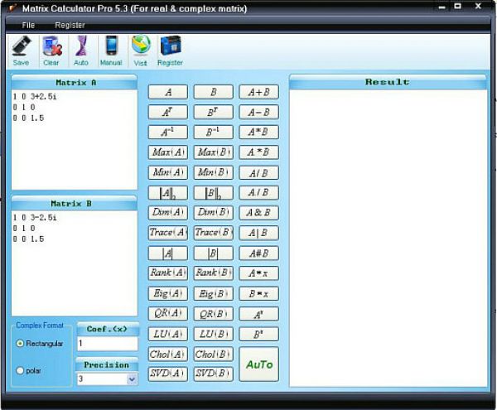Click the Eig(A) button
Image resolution: width=497 pixels, height=410 pixels.
pos(168,294)
